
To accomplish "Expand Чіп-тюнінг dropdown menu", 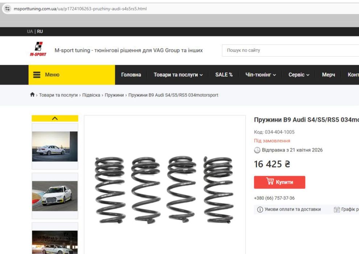I will click(261, 75).
